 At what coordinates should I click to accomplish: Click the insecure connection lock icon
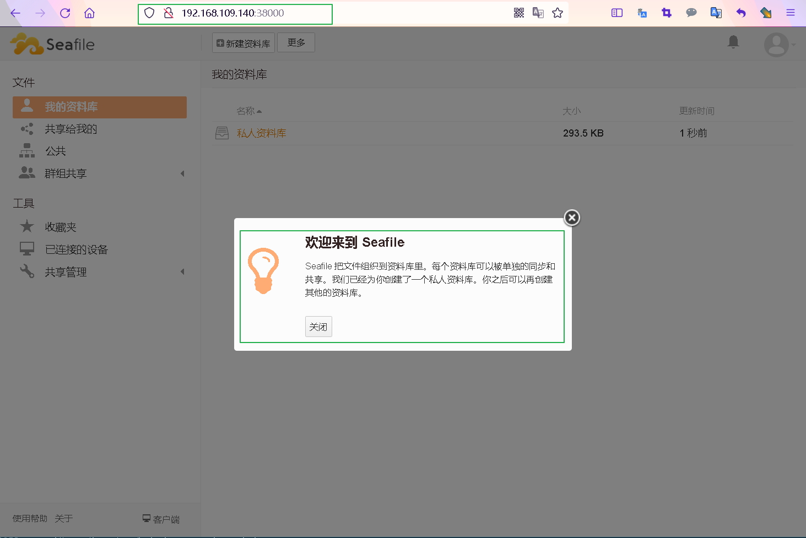(x=169, y=13)
